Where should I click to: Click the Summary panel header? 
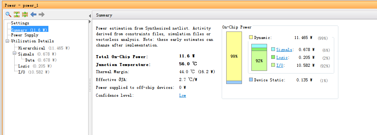[x=234, y=15]
